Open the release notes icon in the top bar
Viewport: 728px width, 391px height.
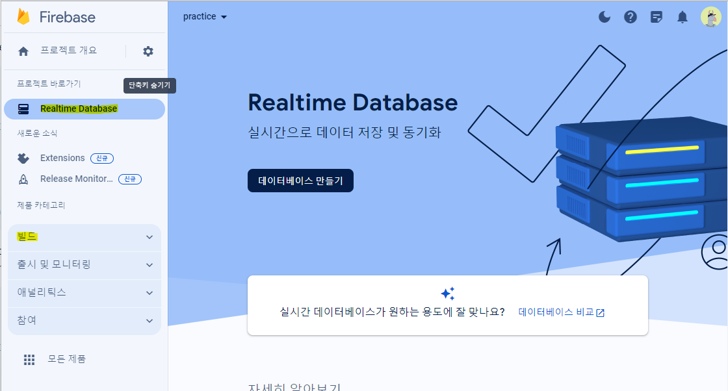coord(656,18)
